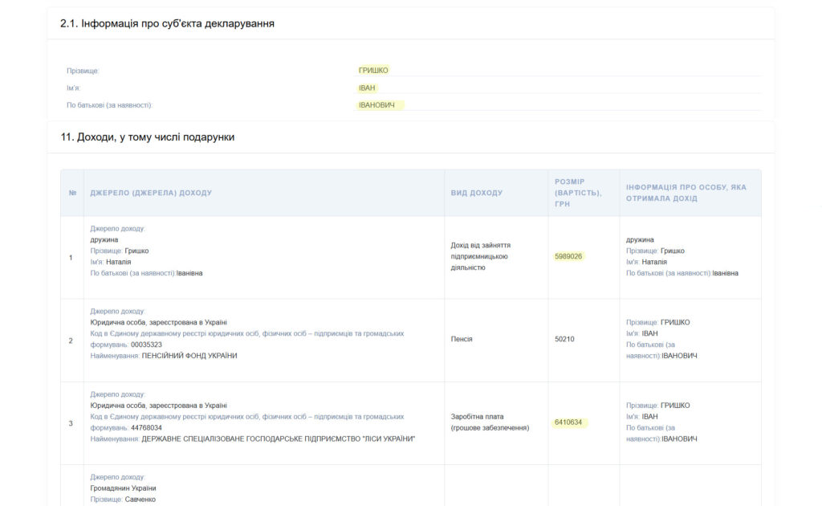The image size is (822, 506).
Task: Click ІВАНОВИЧ in row 3 recipient column
Action: pos(679,439)
